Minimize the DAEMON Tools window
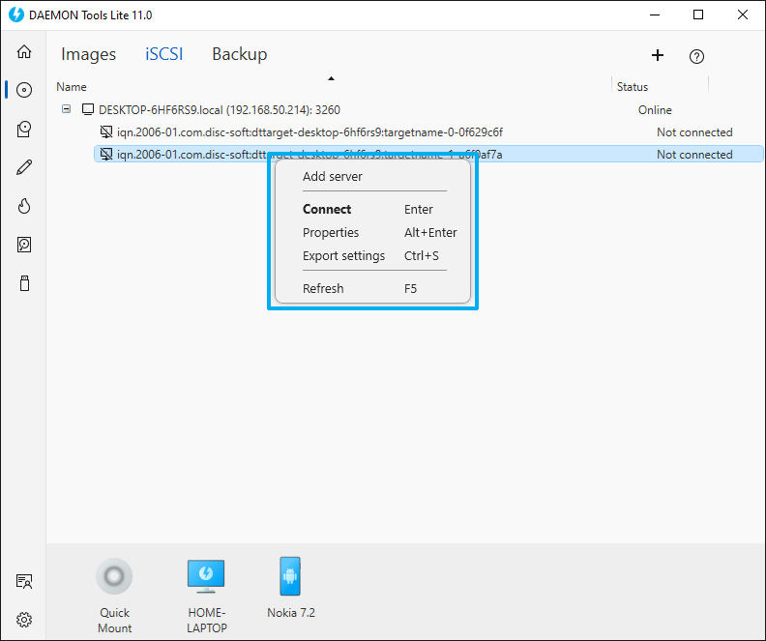 point(655,15)
